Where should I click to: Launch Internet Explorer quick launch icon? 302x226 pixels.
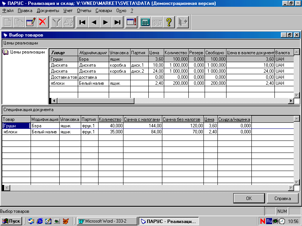click(40, 221)
